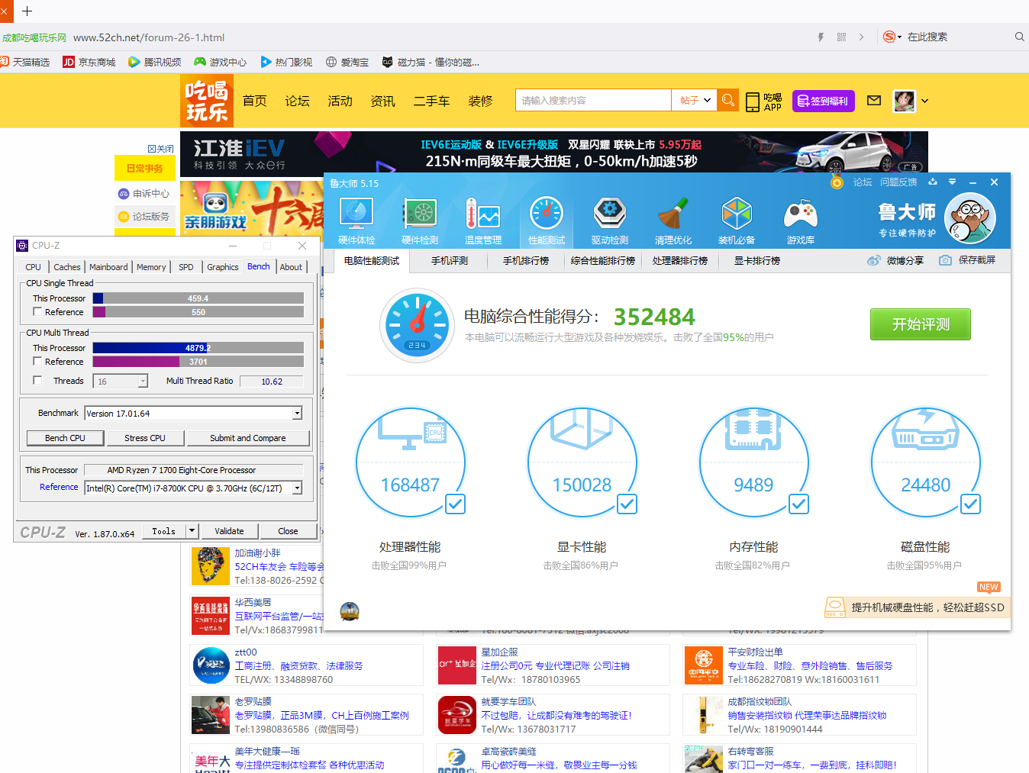Expand the Sogou search engine dropdown arrow
The height and width of the screenshot is (773, 1029).
tap(899, 37)
